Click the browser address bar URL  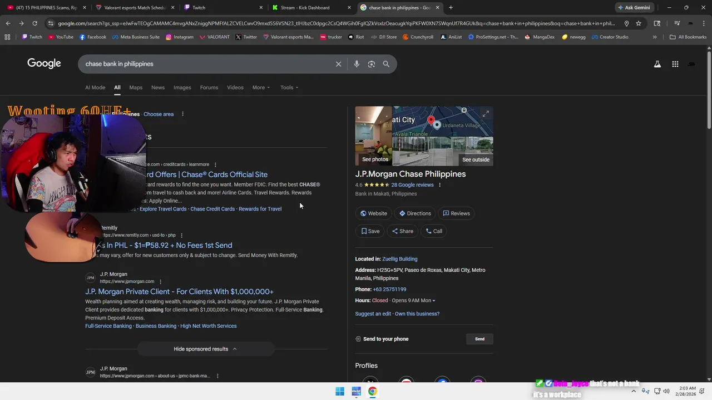tap(337, 23)
